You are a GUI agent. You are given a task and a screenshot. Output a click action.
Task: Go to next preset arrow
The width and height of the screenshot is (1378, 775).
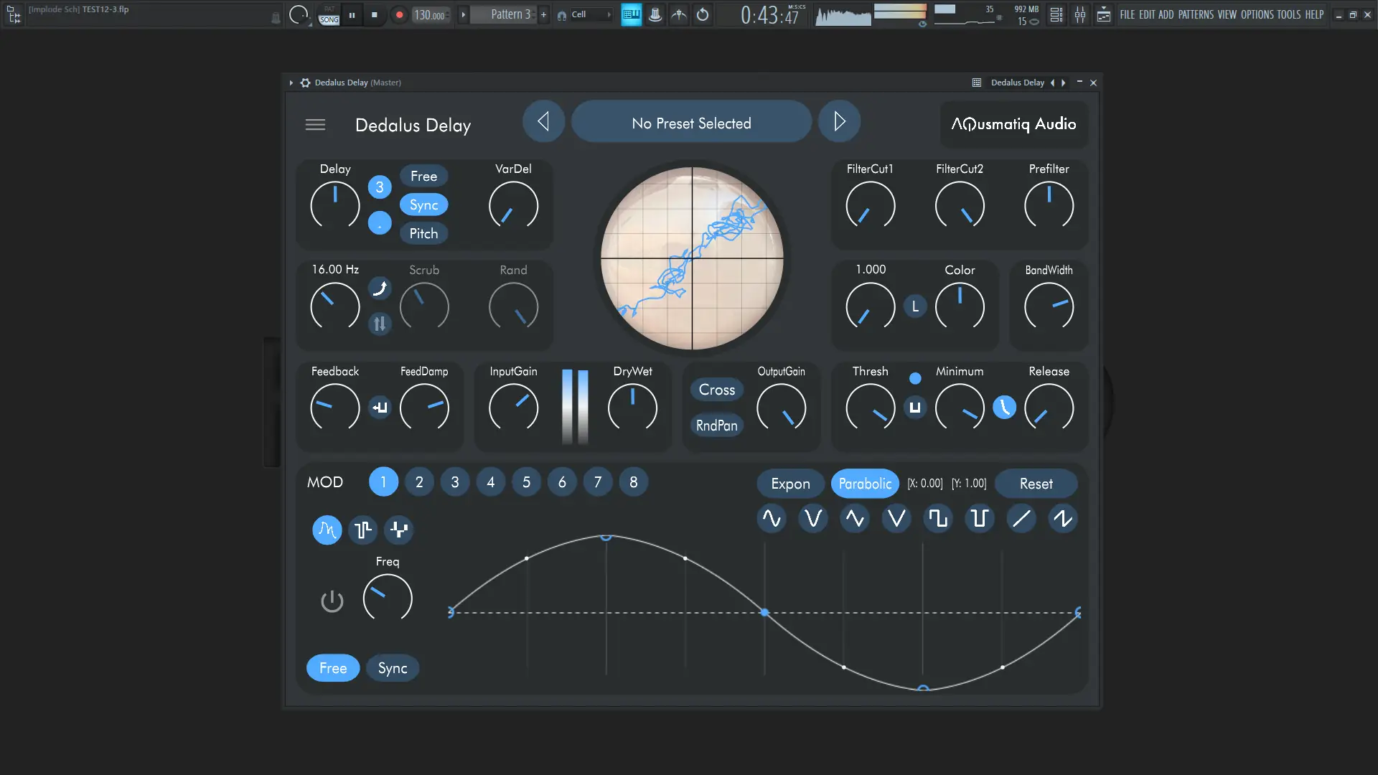(839, 122)
